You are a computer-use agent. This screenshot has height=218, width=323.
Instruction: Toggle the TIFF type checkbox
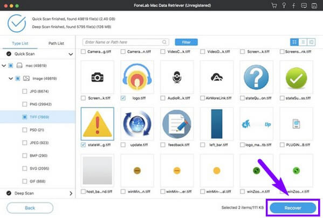tap(24, 117)
